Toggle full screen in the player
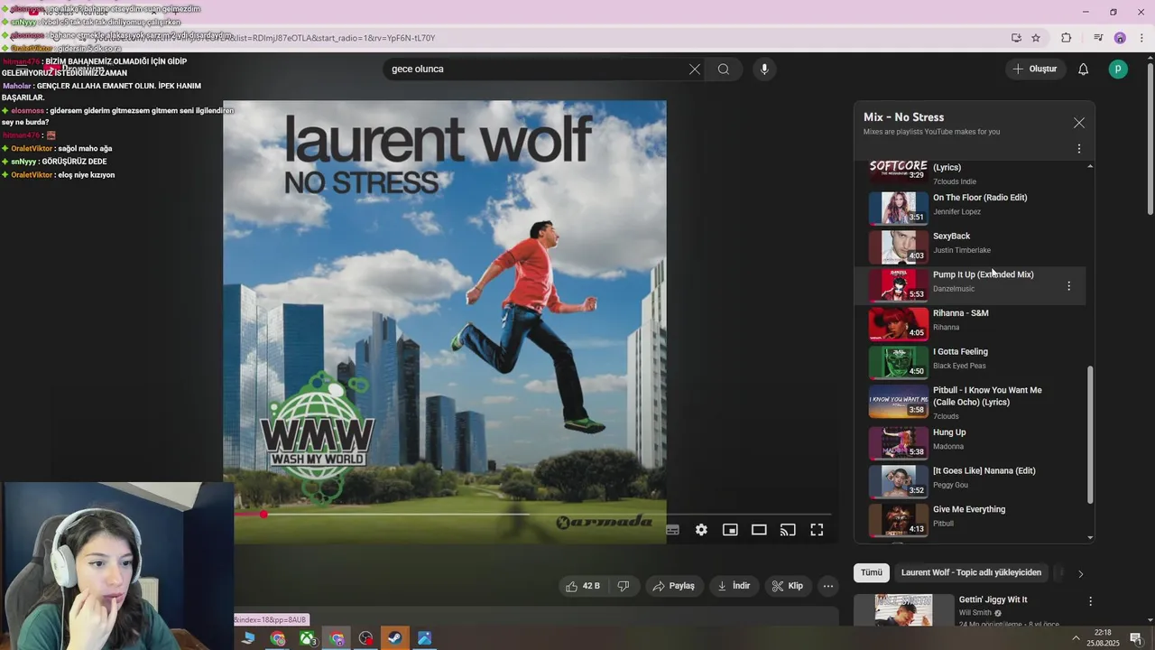The width and height of the screenshot is (1155, 650). coord(817,530)
